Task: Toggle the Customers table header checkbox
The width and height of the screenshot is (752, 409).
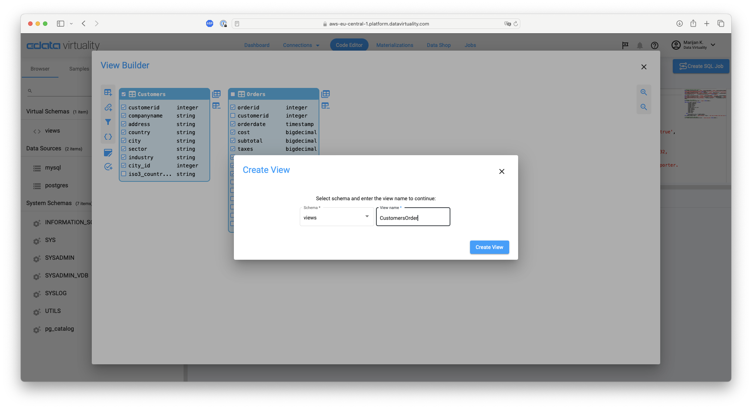Action: click(124, 94)
